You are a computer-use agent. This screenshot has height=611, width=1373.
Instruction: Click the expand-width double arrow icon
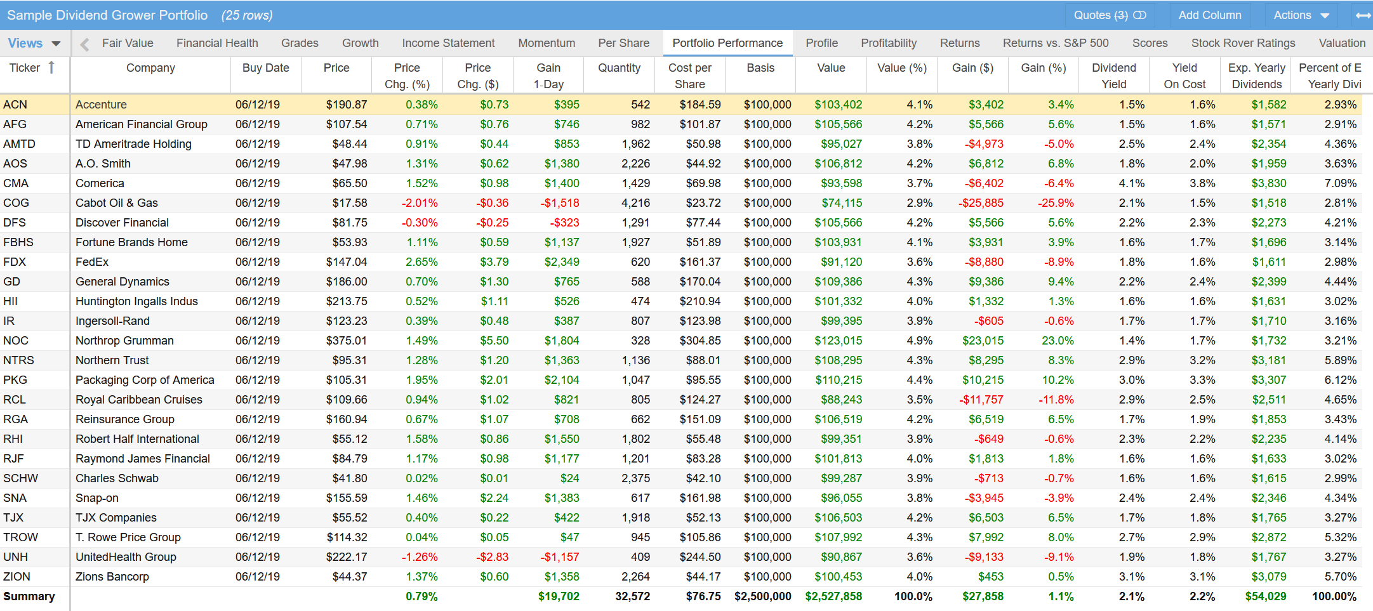pyautogui.click(x=1363, y=15)
